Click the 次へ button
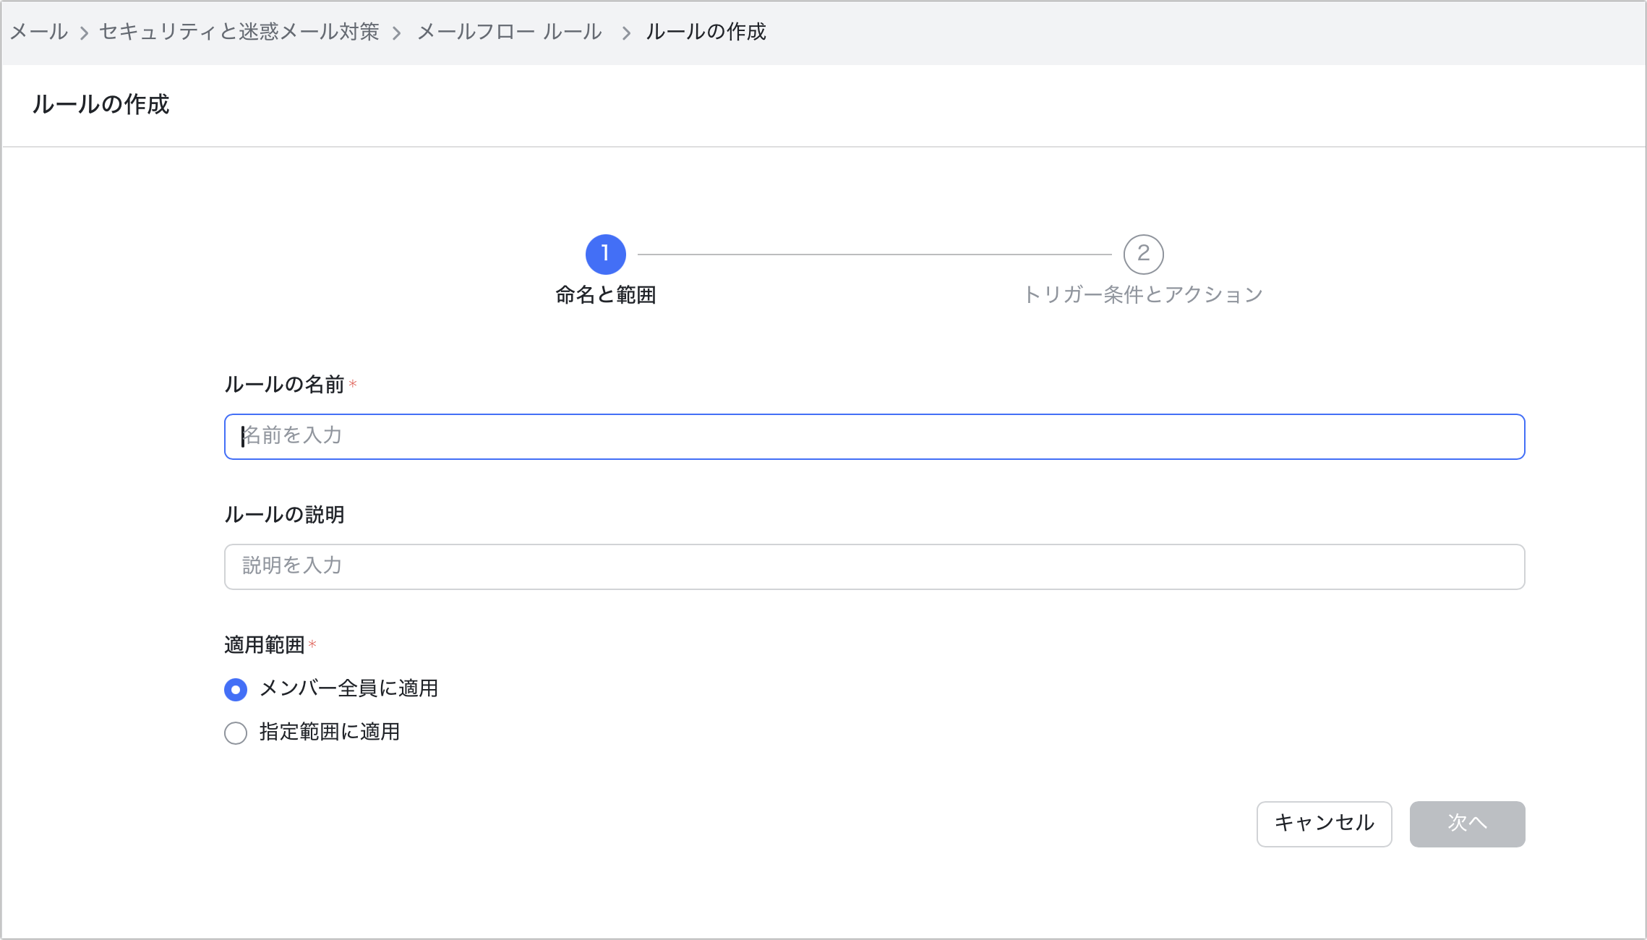 1467,824
